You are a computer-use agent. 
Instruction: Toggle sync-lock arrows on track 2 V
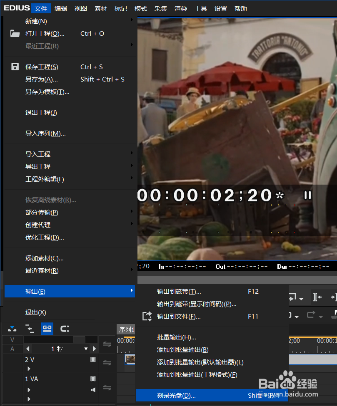click(107, 363)
